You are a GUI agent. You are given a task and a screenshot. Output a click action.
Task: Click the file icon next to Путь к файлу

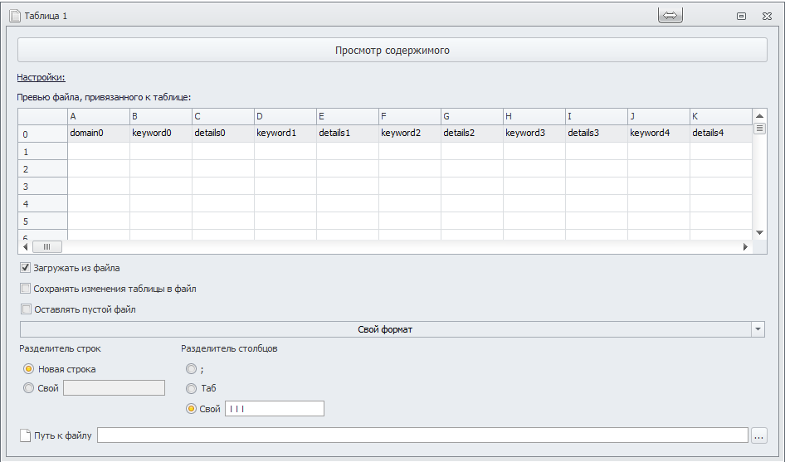click(25, 435)
